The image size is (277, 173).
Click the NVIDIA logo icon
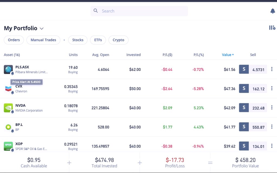click(x=8, y=108)
